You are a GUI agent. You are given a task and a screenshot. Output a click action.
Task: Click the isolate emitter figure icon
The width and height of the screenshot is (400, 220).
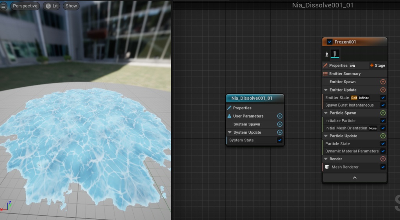tap(327, 54)
